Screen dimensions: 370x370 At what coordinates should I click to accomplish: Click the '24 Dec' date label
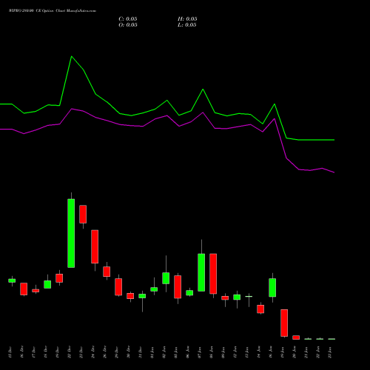point(93,352)
